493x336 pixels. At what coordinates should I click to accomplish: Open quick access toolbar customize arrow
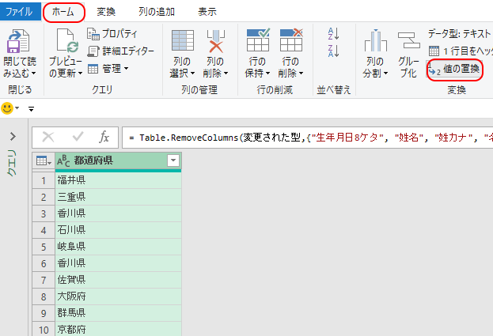click(x=31, y=109)
